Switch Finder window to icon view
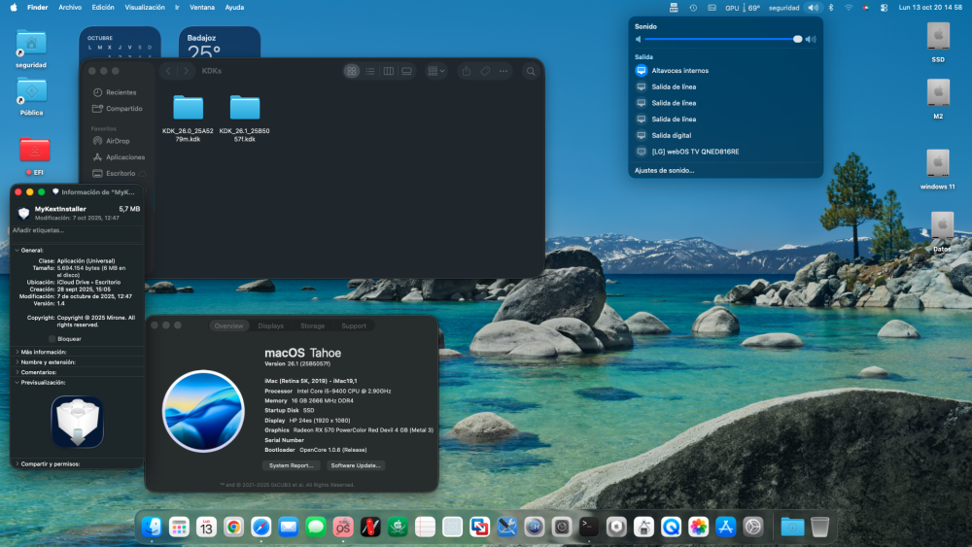 pos(352,71)
